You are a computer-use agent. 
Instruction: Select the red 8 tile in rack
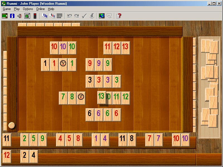tap(78, 140)
